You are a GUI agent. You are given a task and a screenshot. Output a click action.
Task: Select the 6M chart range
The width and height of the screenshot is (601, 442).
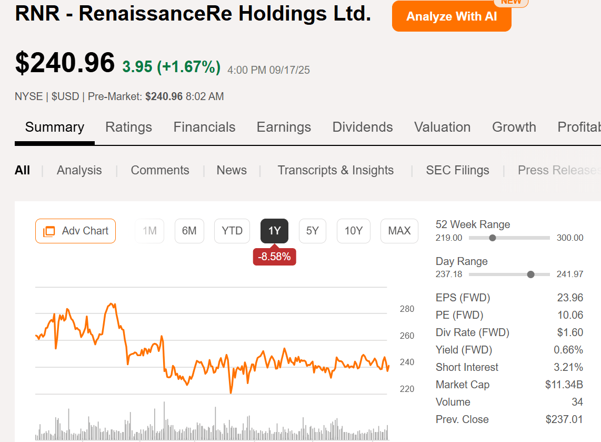click(189, 231)
